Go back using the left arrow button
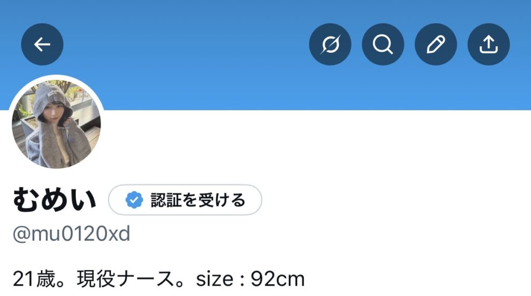531x296 pixels. click(43, 45)
